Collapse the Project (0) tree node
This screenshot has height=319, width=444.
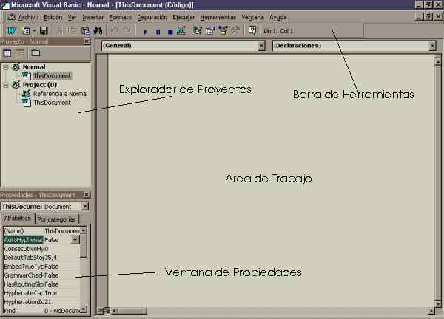tap(6, 85)
